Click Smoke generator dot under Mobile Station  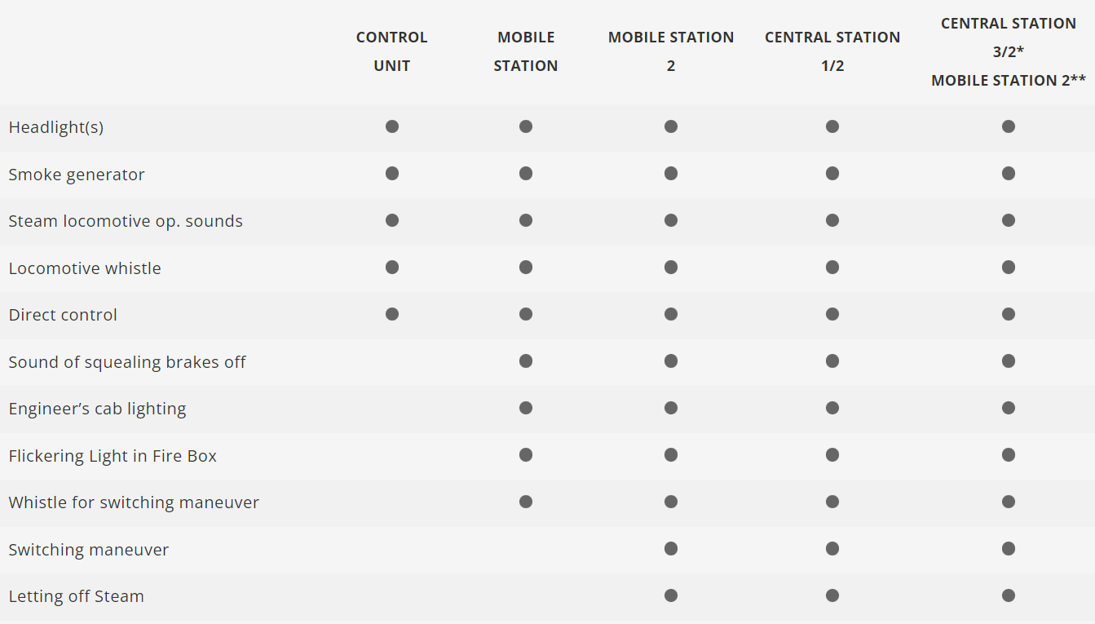pos(526,173)
